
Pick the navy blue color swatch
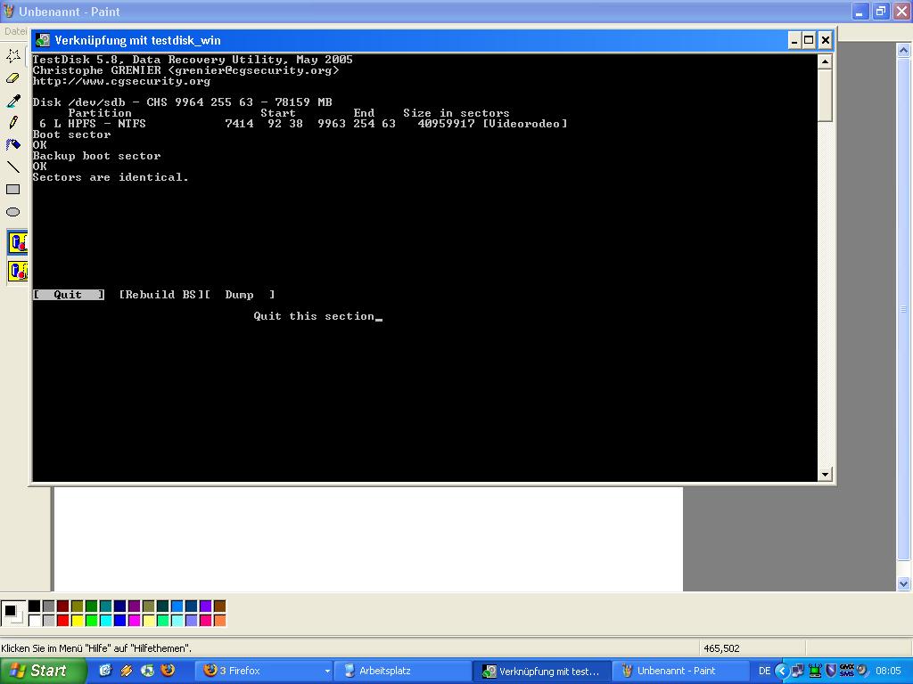(x=120, y=607)
